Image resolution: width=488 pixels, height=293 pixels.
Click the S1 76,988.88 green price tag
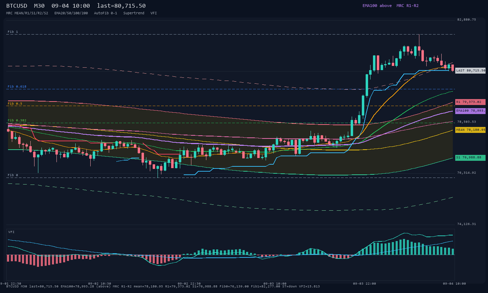click(x=470, y=158)
